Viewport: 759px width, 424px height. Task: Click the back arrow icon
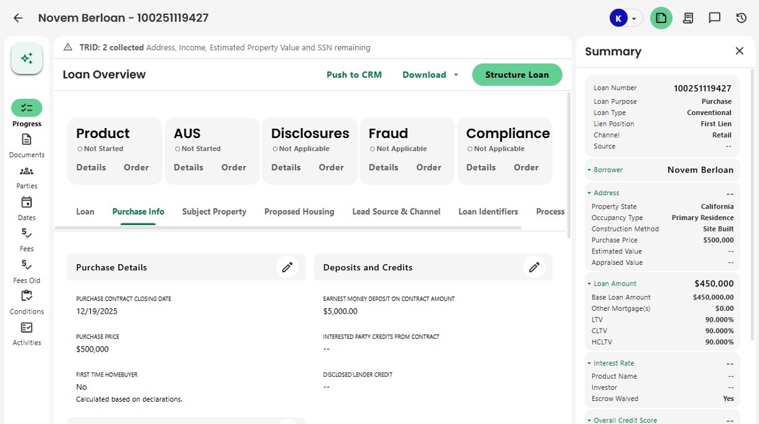[18, 18]
